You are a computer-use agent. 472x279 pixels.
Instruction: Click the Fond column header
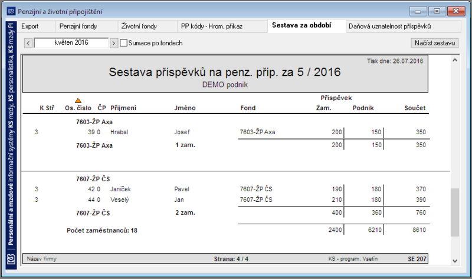pos(248,108)
